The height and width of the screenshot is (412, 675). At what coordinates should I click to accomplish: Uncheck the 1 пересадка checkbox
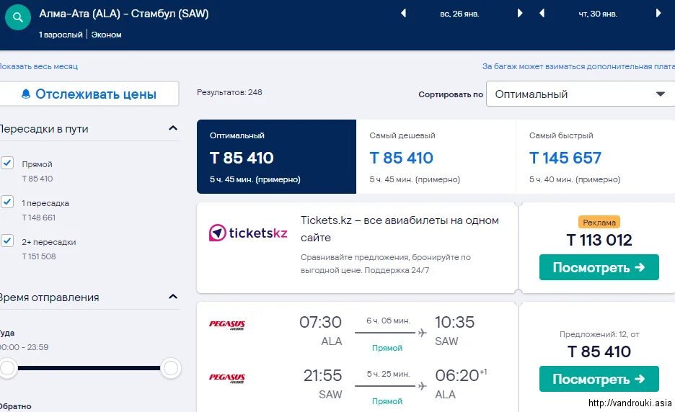7,201
